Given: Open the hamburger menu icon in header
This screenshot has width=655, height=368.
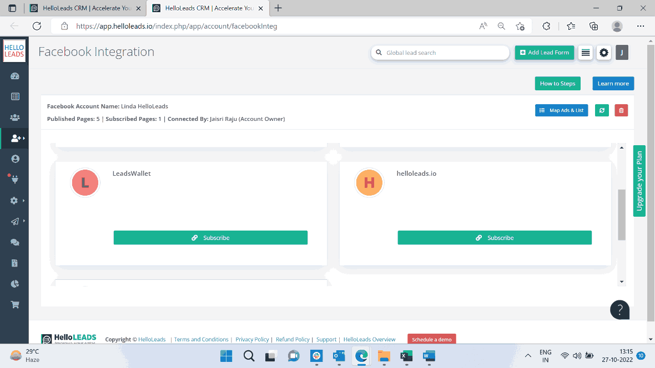Looking at the screenshot, I should pyautogui.click(x=586, y=53).
